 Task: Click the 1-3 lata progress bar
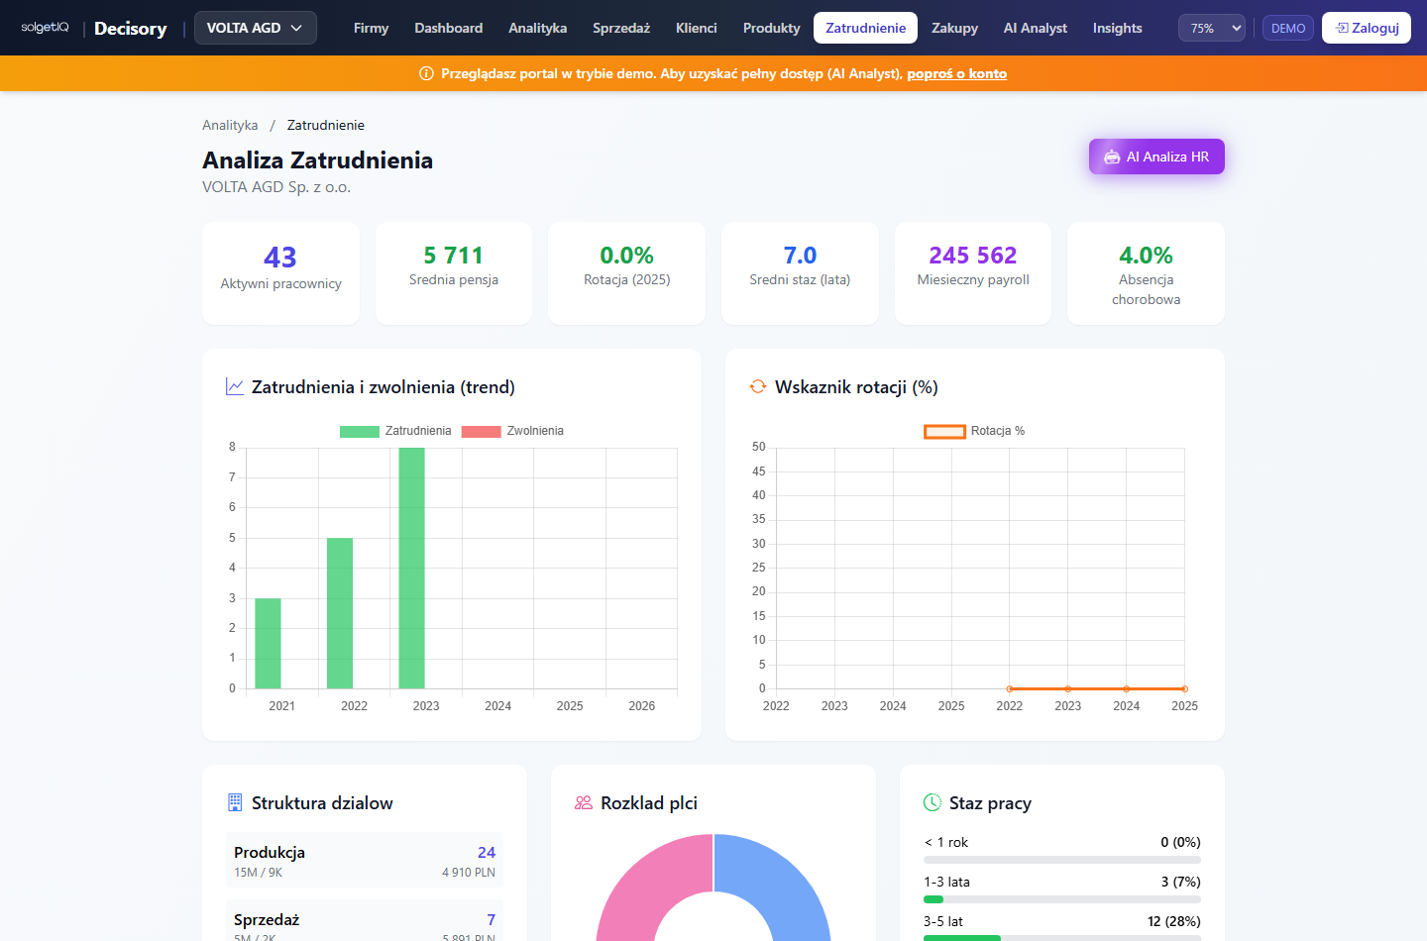pyautogui.click(x=1062, y=899)
